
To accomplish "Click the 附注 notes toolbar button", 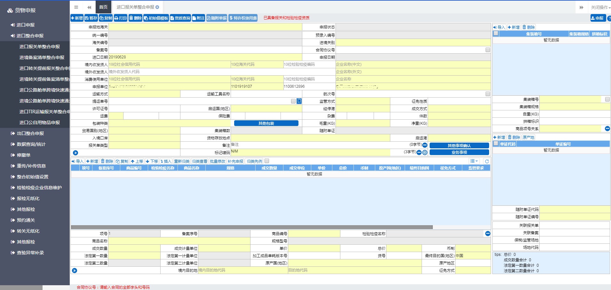I will tap(198, 18).
